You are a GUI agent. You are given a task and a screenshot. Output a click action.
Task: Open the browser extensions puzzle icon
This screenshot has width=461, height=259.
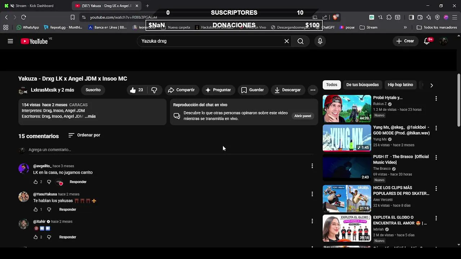389,17
